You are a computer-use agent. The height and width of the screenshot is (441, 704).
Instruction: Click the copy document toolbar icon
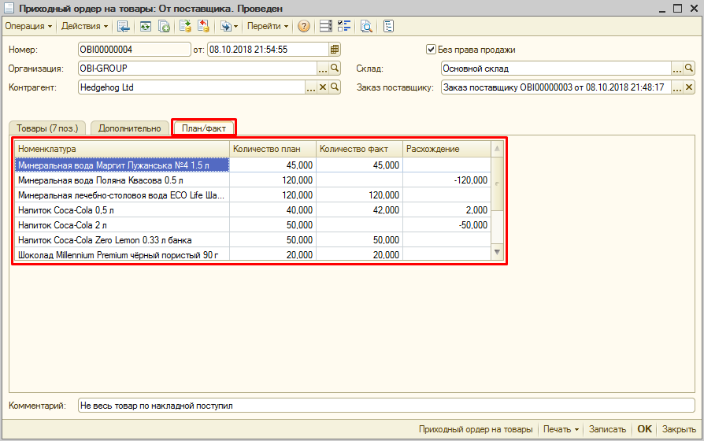pyautogui.click(x=164, y=26)
